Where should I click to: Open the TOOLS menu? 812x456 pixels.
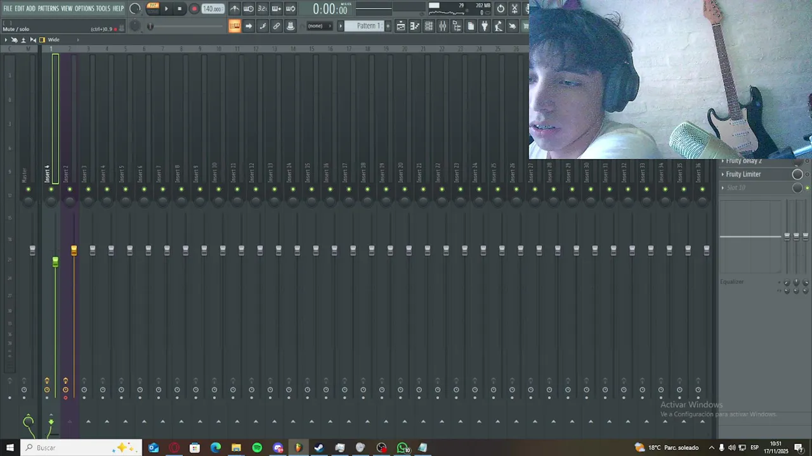(x=103, y=9)
